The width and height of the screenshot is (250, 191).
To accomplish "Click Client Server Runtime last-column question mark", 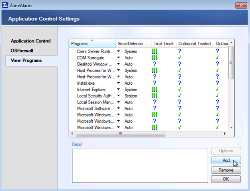I will point(217,51).
